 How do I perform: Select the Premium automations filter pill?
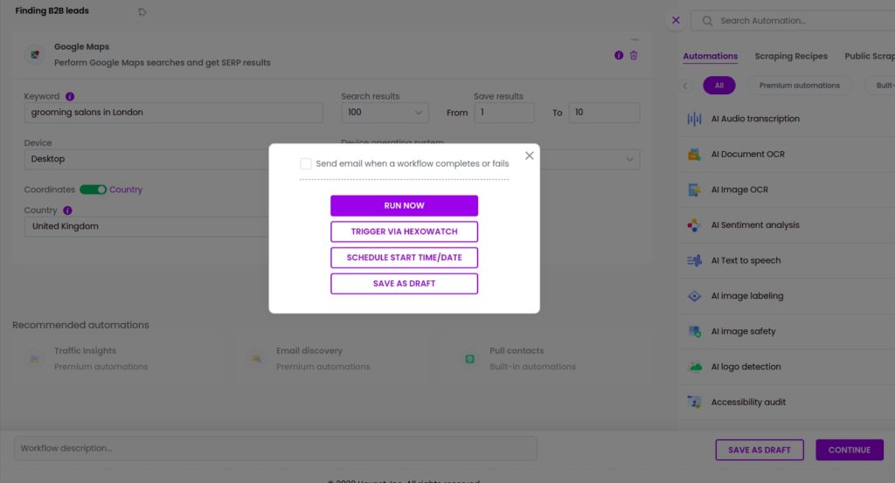[799, 86]
